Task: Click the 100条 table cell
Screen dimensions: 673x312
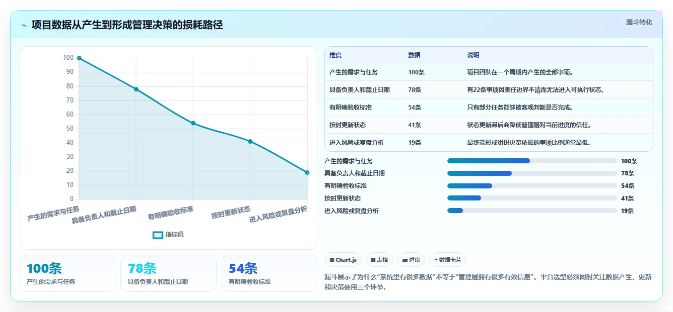Action: click(417, 72)
